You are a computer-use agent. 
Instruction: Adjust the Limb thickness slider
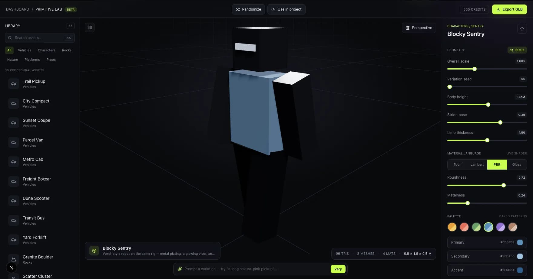point(487,140)
